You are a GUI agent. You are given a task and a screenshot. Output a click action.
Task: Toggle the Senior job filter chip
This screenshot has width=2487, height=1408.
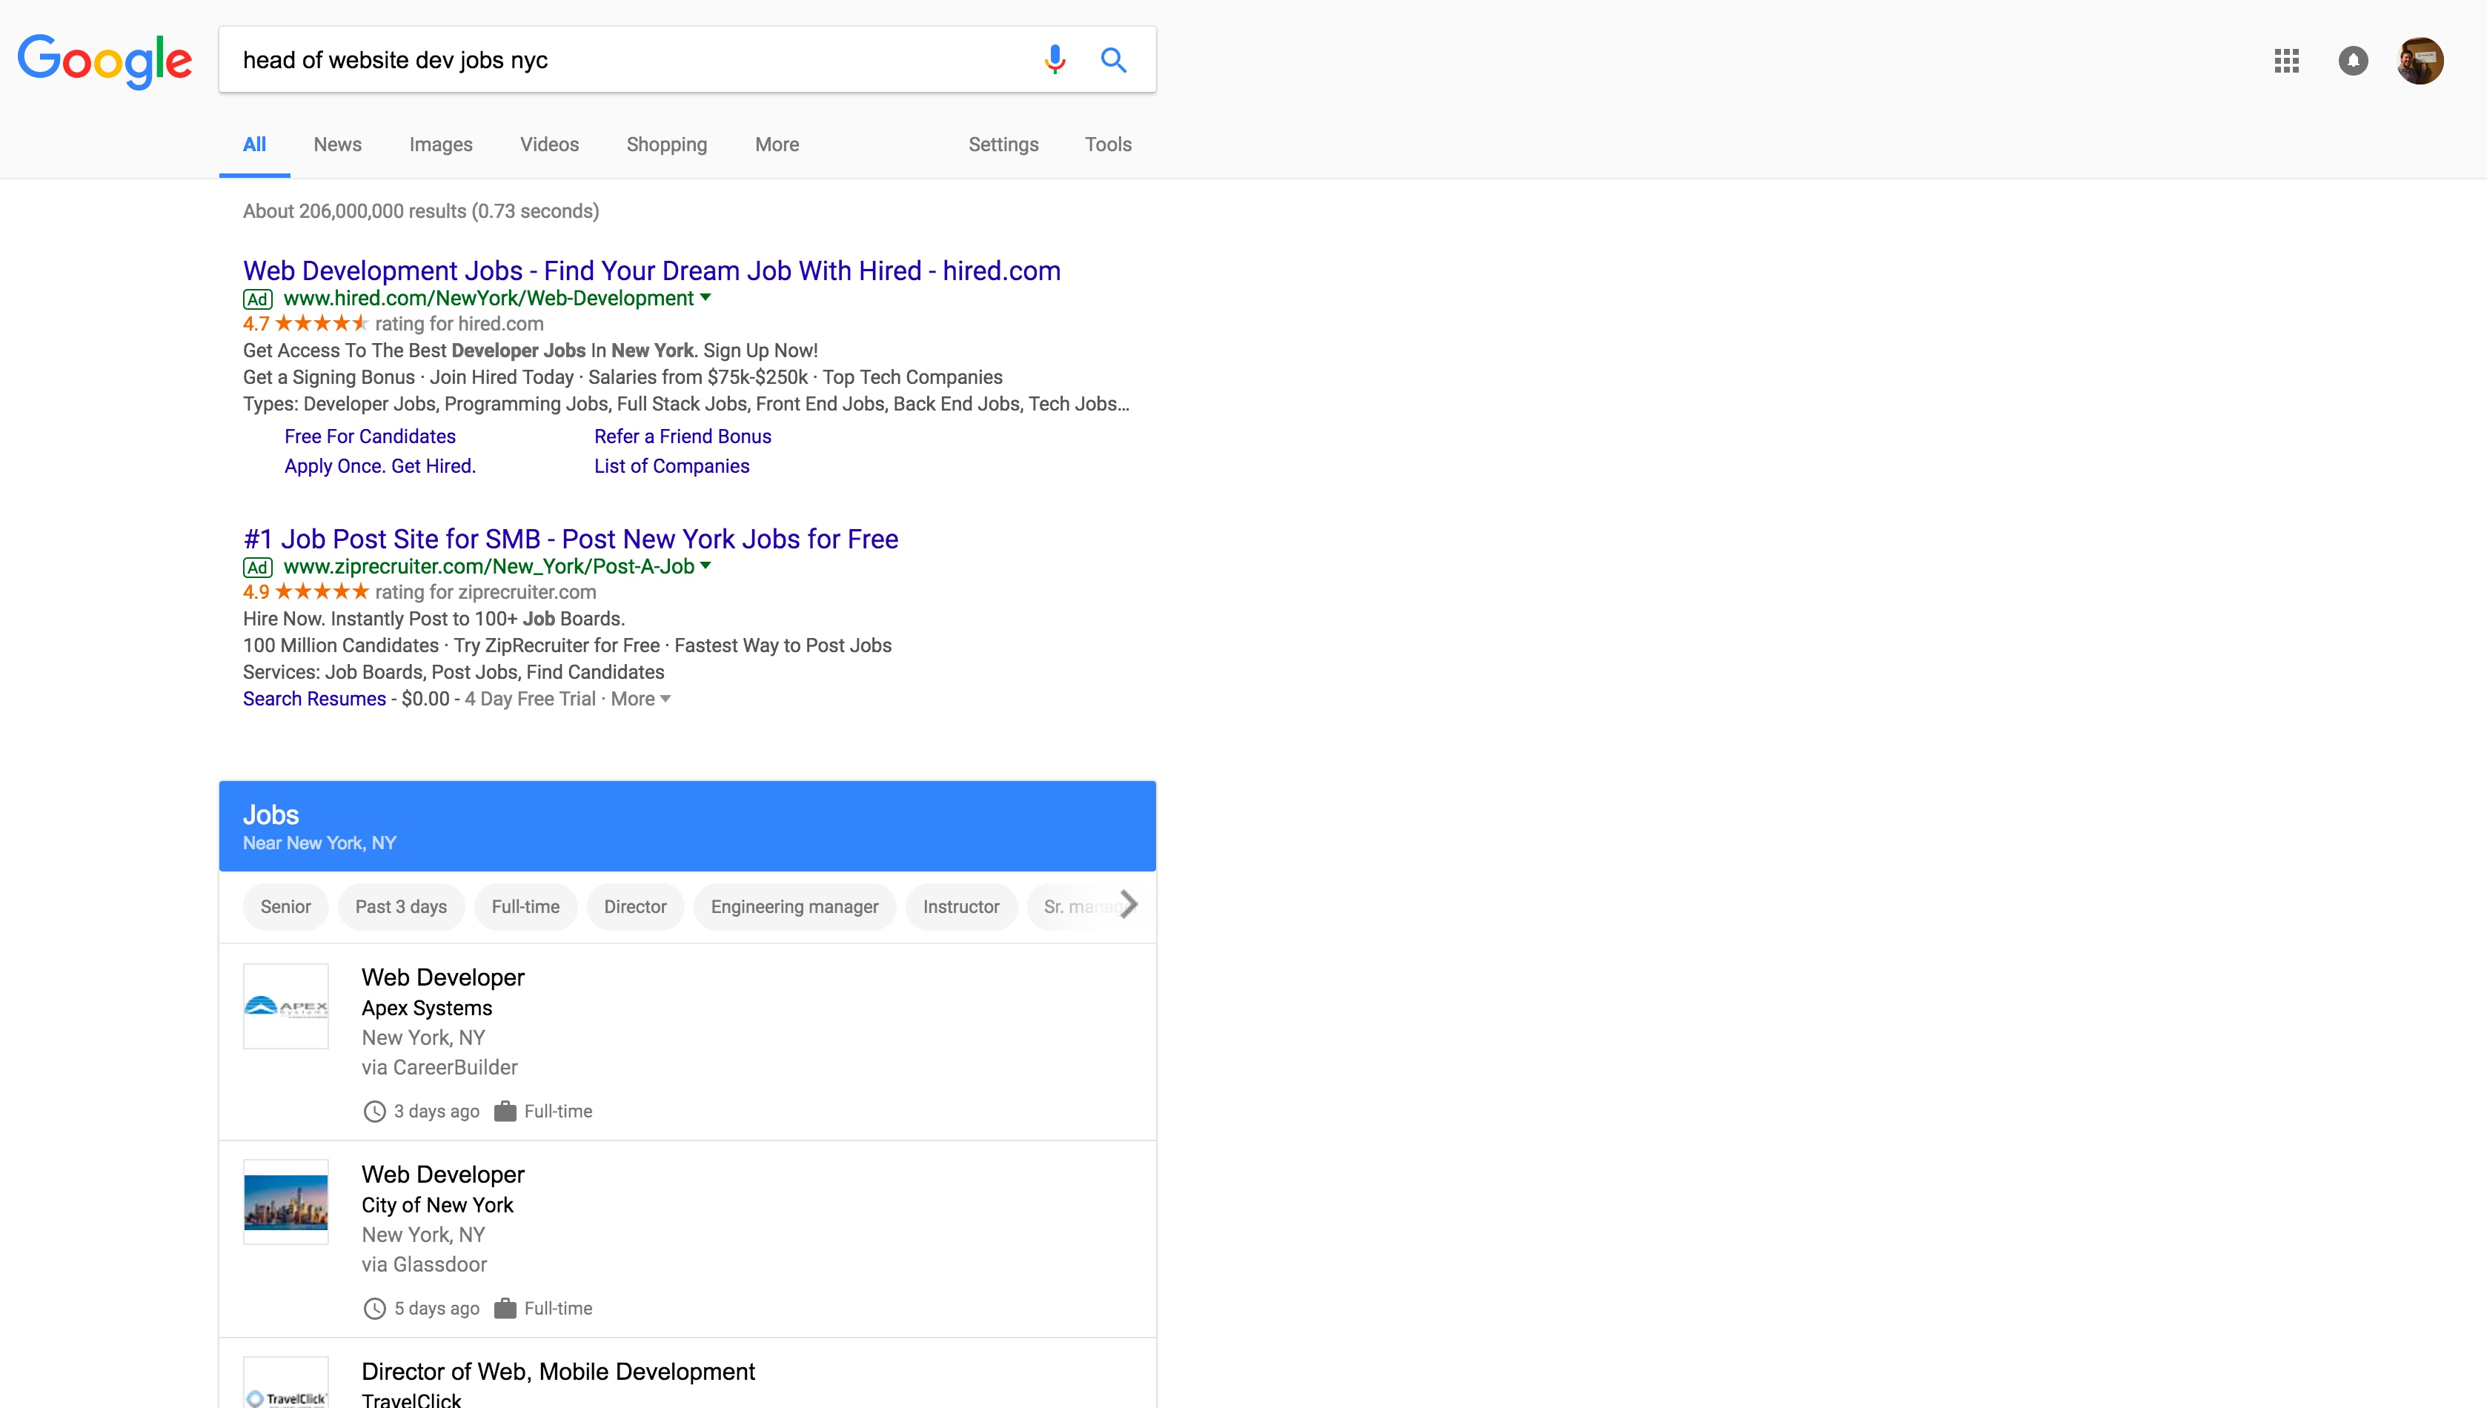point(285,907)
